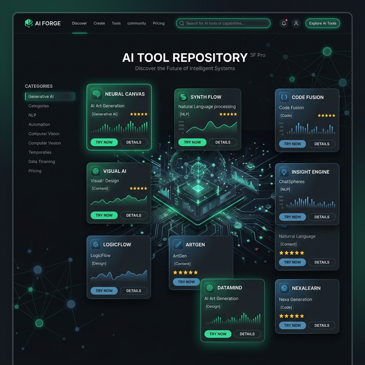
Task: Click Try Now on ArtGen
Action: pos(186,282)
